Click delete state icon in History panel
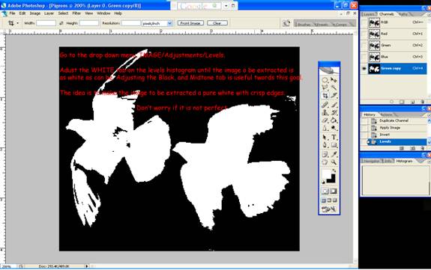This screenshot has height=270, width=431. 423,148
